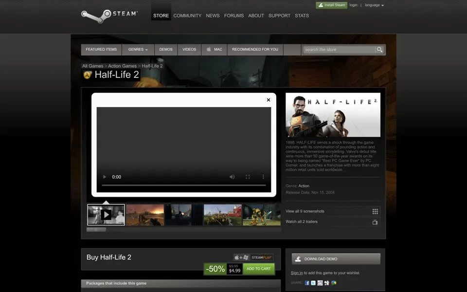
Task: Follow the All Games breadcrumb link
Action: [92, 66]
